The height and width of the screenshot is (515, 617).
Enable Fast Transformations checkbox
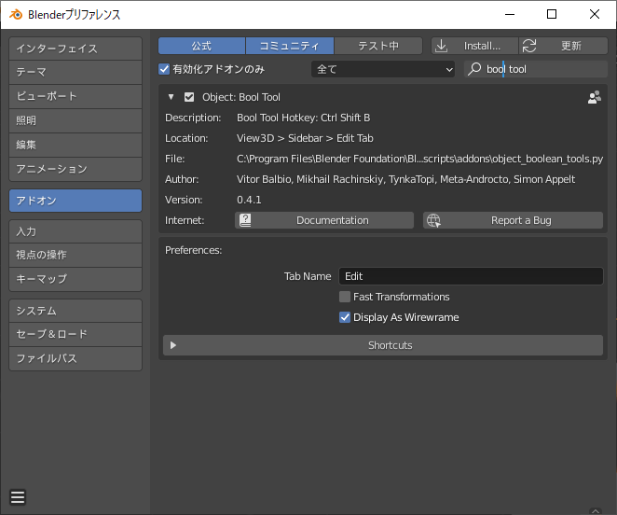tap(345, 297)
